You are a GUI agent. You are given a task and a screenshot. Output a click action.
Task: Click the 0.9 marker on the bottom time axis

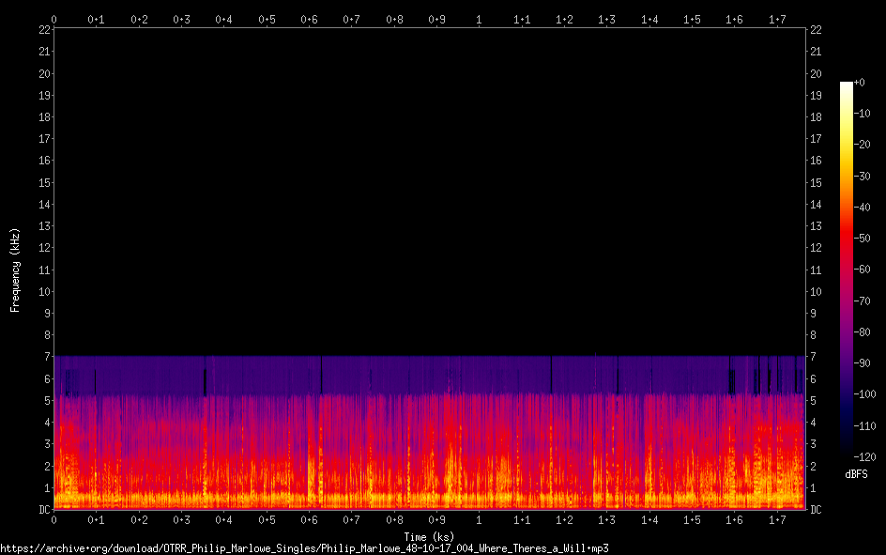click(x=436, y=519)
